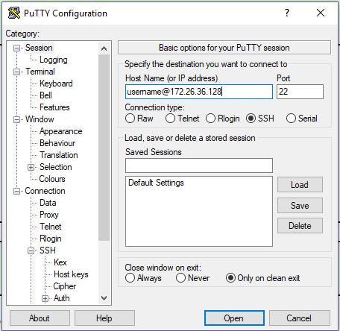Set close window on exit to Always
Viewport: 340px width, 331px height.
coord(130,278)
